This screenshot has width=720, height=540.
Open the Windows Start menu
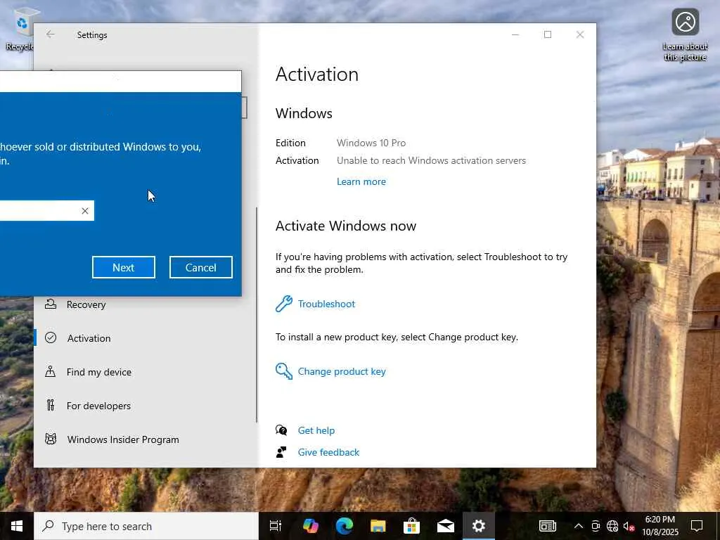17,526
